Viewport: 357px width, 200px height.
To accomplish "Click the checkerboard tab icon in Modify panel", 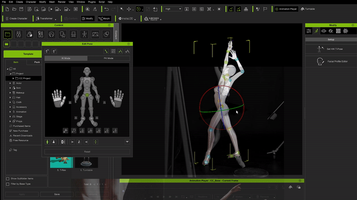I will [x=338, y=31].
